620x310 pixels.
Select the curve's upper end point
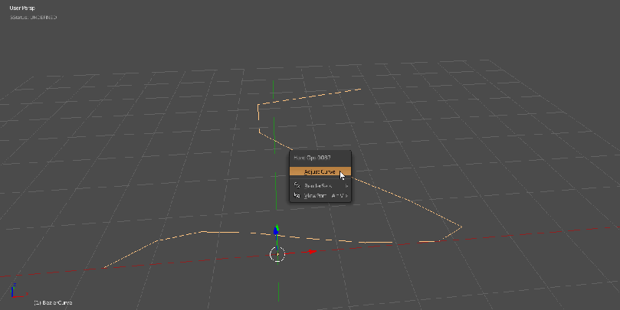tap(360, 88)
